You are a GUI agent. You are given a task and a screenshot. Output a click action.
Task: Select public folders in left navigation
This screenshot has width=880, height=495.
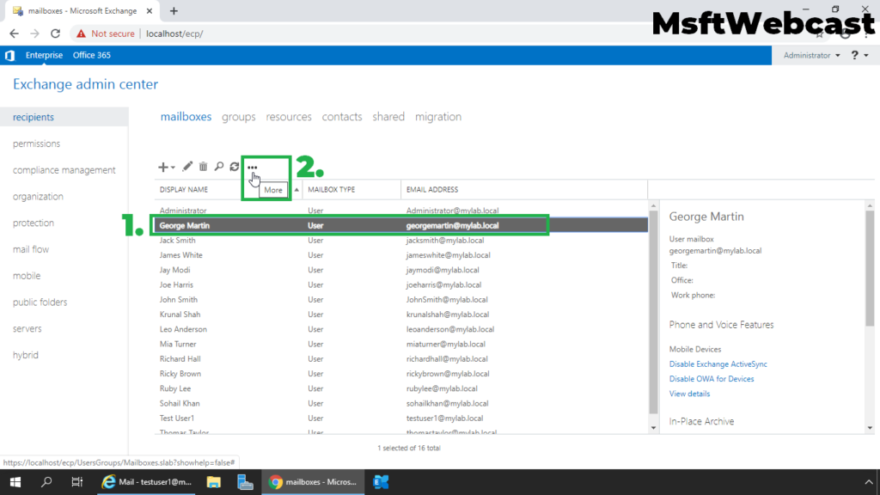40,302
